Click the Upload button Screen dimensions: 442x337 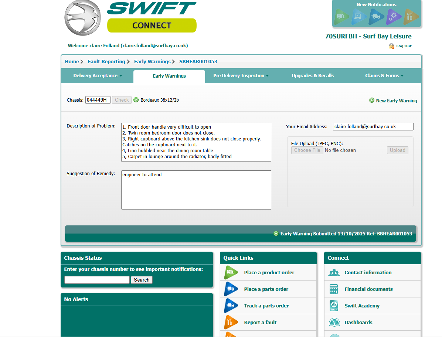pos(397,150)
